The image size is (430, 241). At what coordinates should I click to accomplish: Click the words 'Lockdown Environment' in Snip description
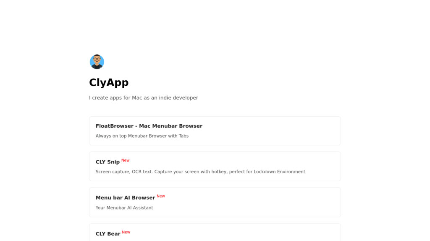279,172
